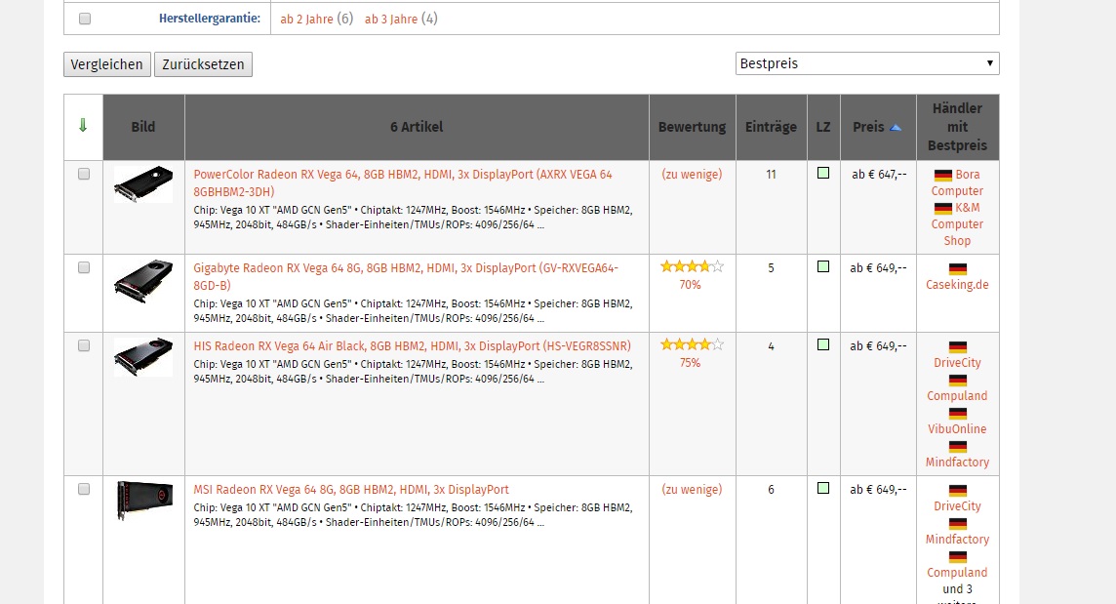
Task: Click the star rating of the HIS Air Black
Action: point(692,344)
